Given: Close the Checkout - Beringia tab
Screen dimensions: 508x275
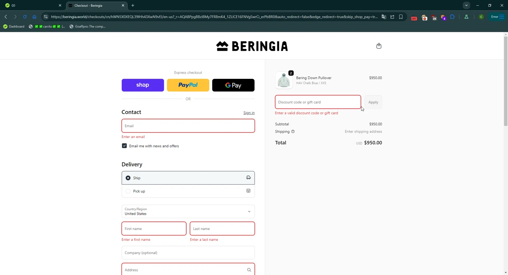Looking at the screenshot, I should pos(123,5).
